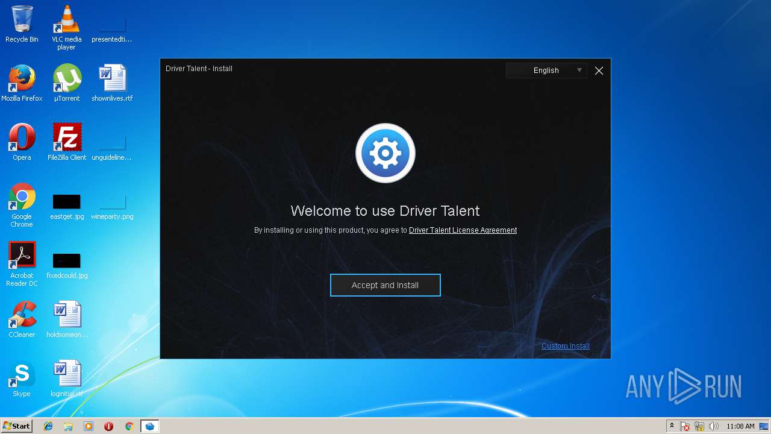The width and height of the screenshot is (771, 434).
Task: Click the Driver Talent - Install title text
Action: coord(199,69)
